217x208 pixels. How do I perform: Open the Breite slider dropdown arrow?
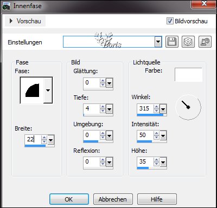[51, 140]
